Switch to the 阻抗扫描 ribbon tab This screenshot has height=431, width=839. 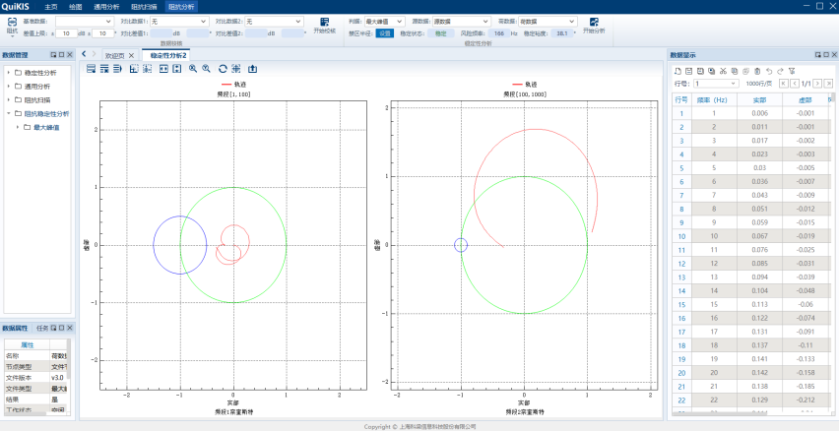tap(144, 6)
